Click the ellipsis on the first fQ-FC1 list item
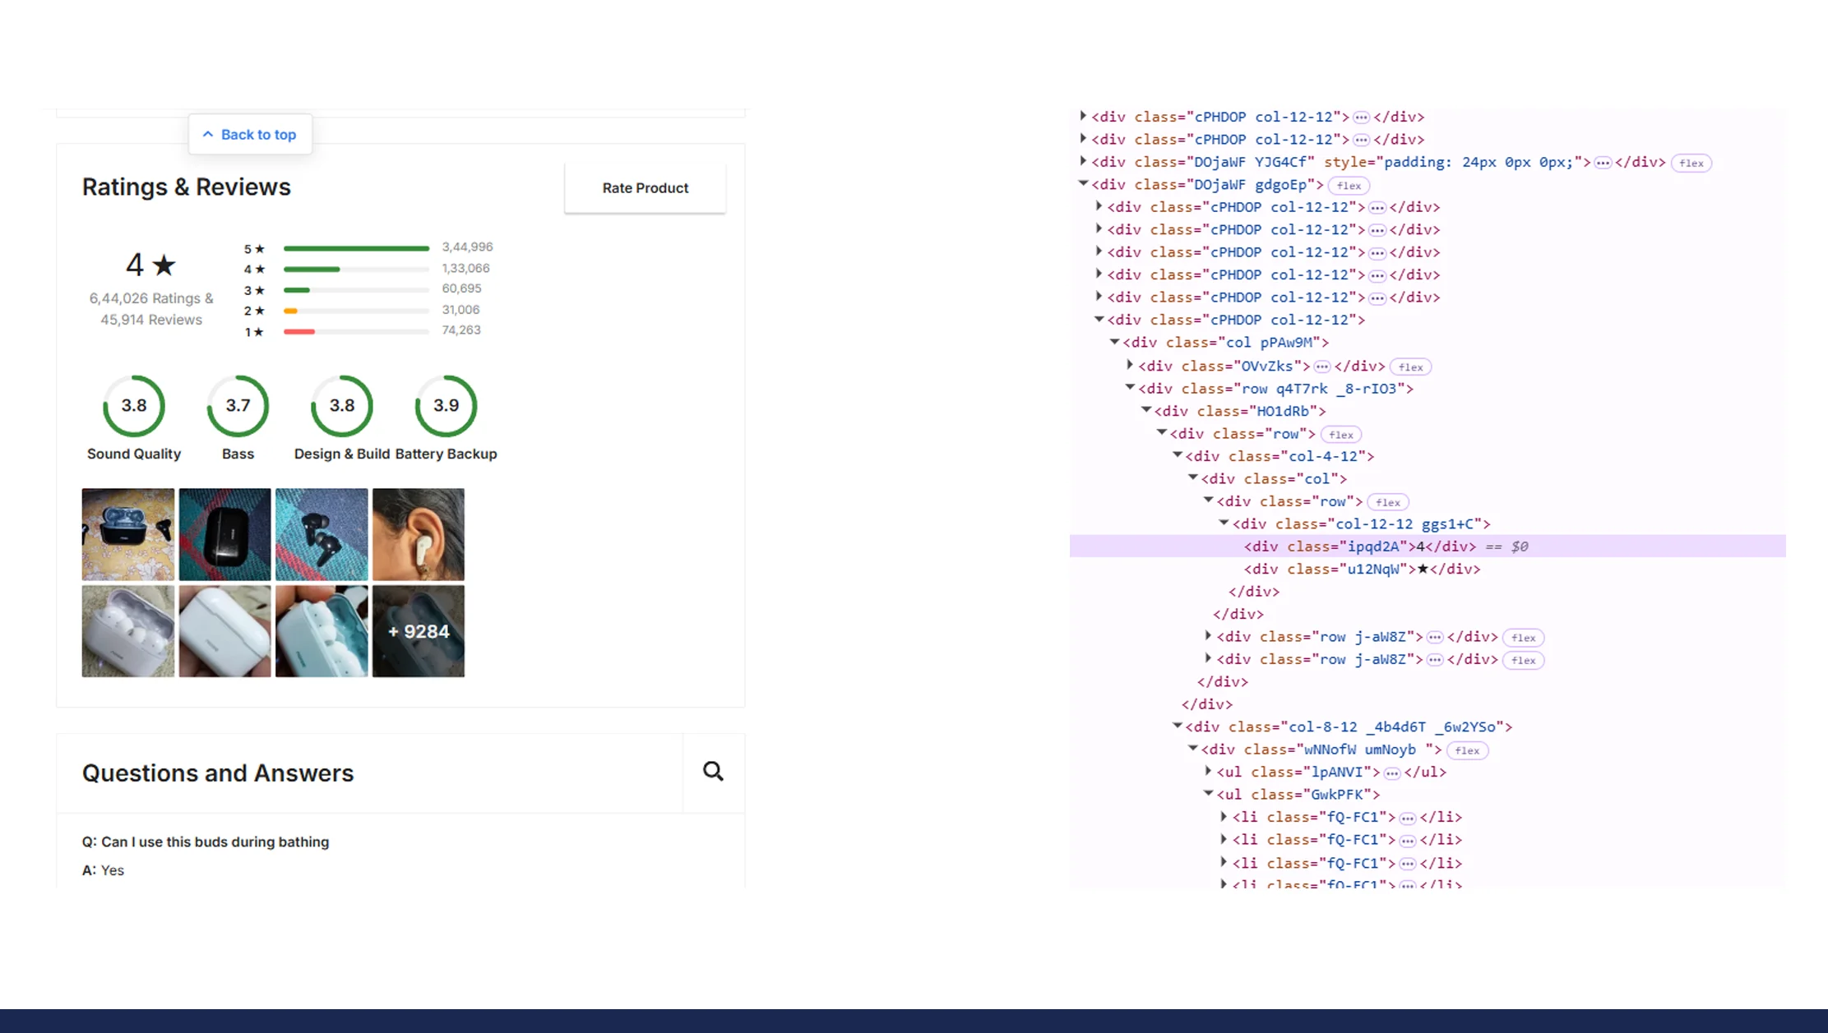This screenshot has height=1033, width=1828. 1409,817
